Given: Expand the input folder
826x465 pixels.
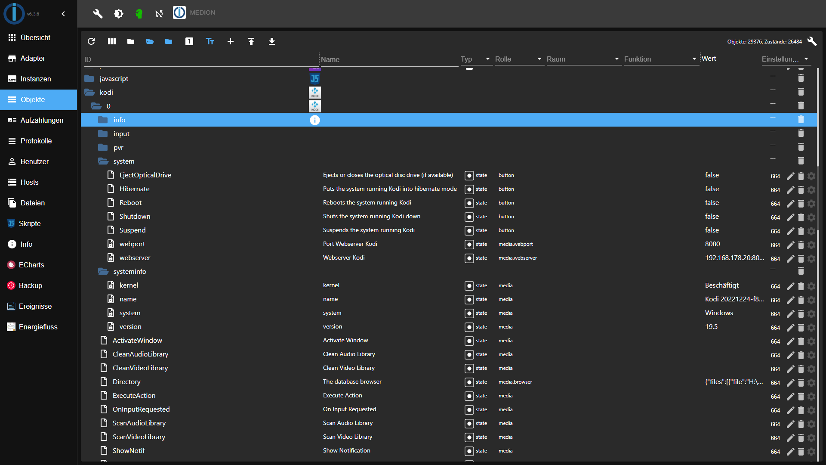Looking at the screenshot, I should tap(103, 133).
